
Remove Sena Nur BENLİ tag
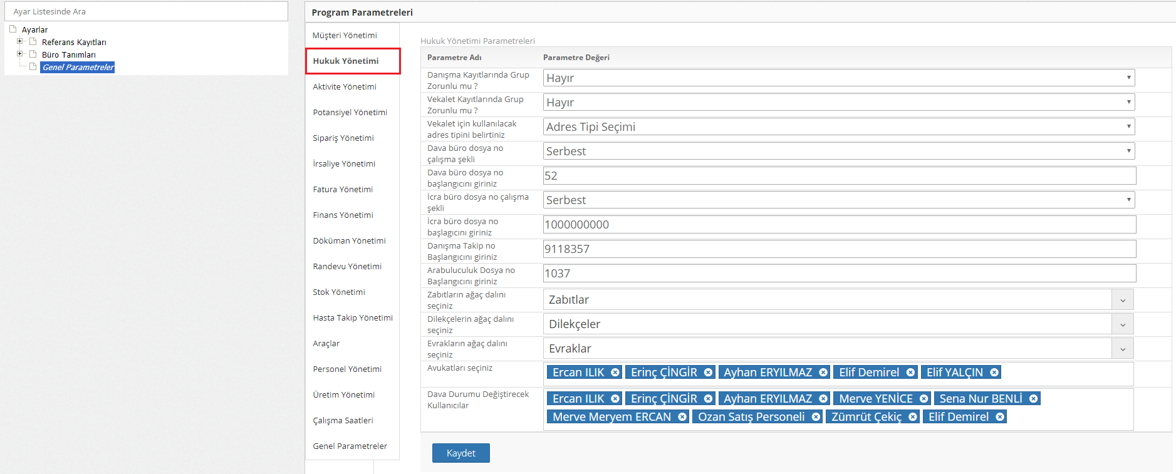1033,399
